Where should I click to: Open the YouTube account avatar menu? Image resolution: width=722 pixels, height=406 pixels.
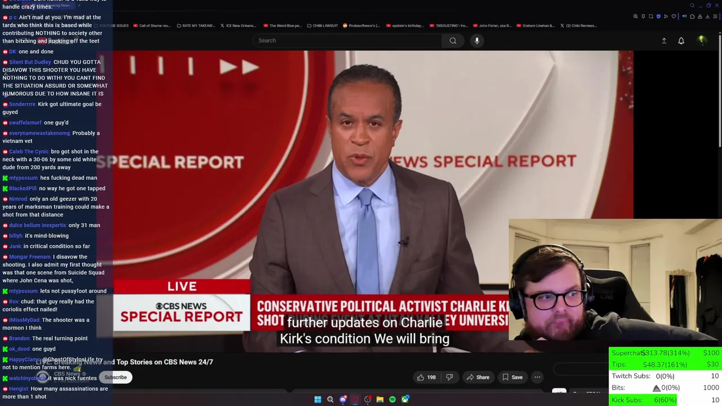click(x=702, y=41)
